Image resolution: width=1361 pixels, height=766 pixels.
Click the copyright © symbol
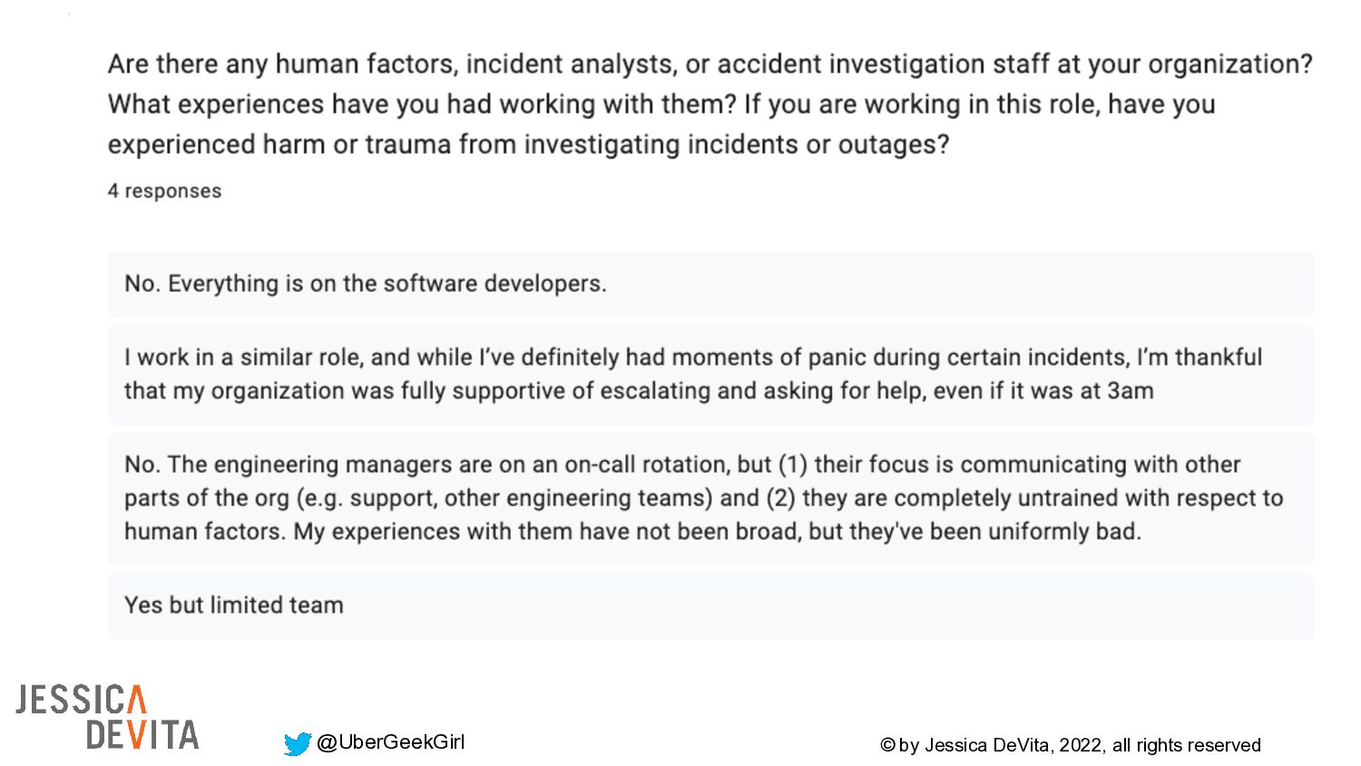887,746
